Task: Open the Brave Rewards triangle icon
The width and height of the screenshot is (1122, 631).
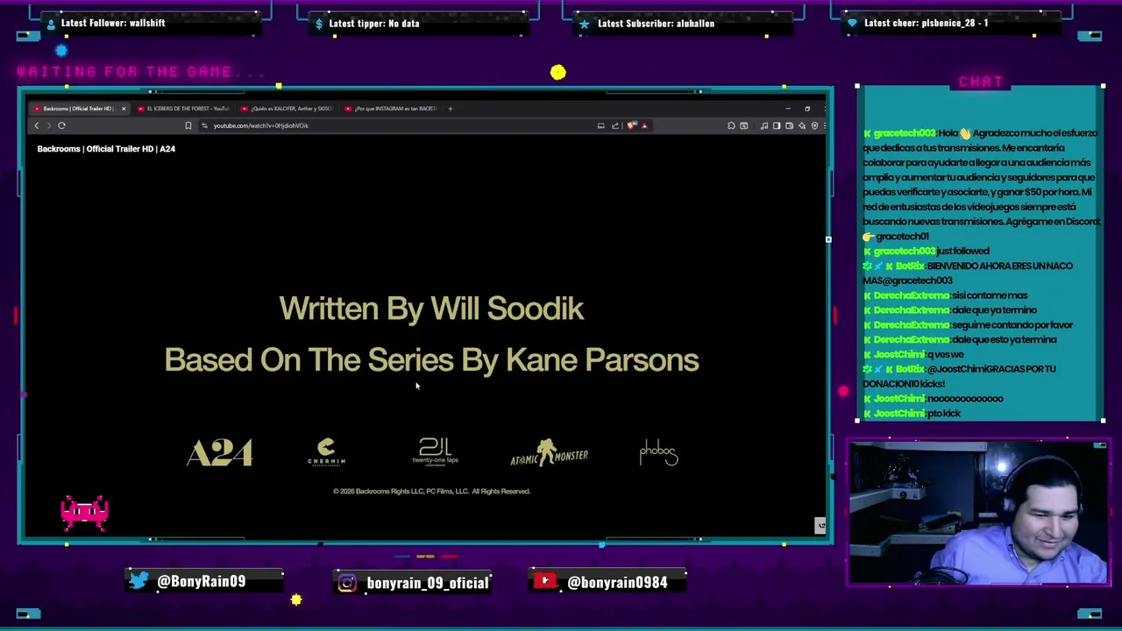Action: click(x=644, y=125)
